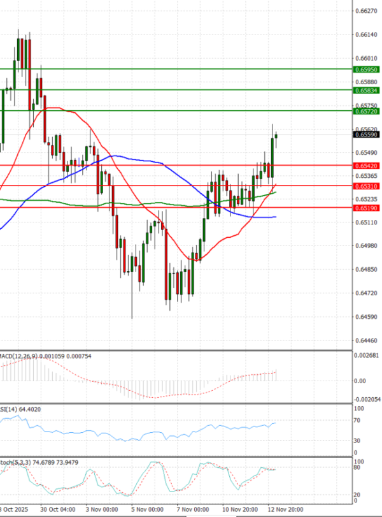Click the MACD 0.002681 scale value

click(365, 356)
